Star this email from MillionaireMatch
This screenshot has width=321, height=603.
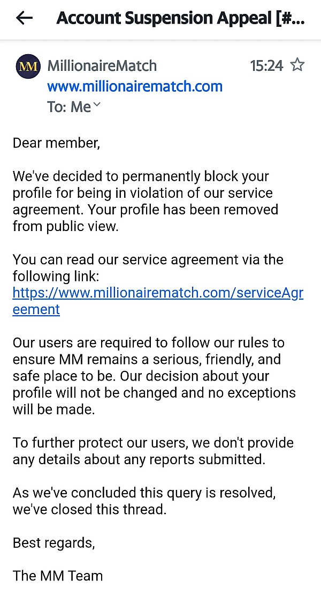pos(297,65)
